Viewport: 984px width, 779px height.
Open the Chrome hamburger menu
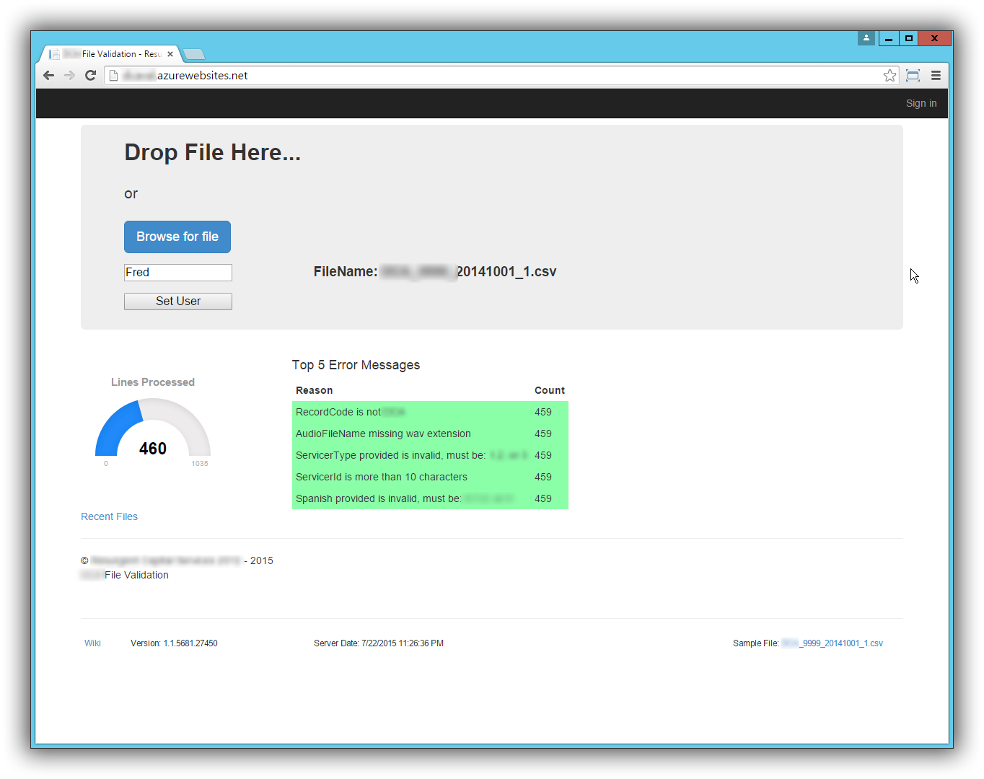936,76
